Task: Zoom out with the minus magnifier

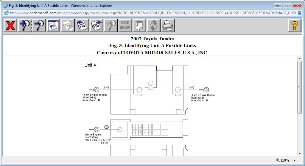Action: 39,25
